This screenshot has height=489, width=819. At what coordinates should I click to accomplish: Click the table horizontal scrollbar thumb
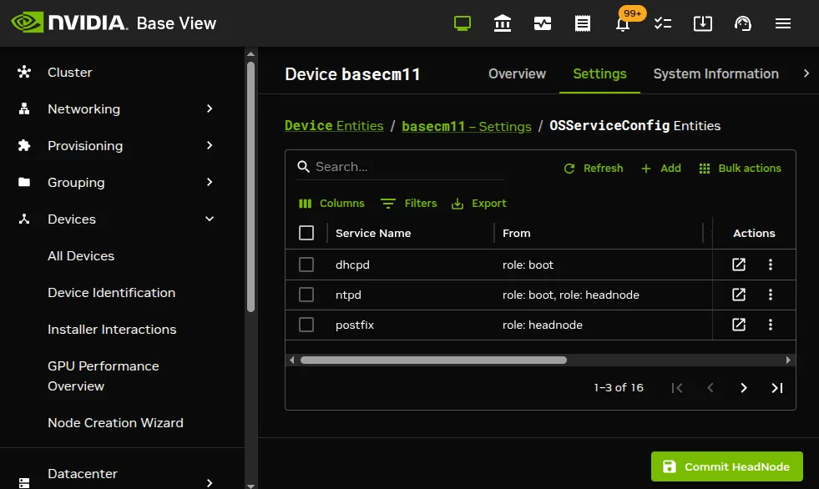point(433,360)
